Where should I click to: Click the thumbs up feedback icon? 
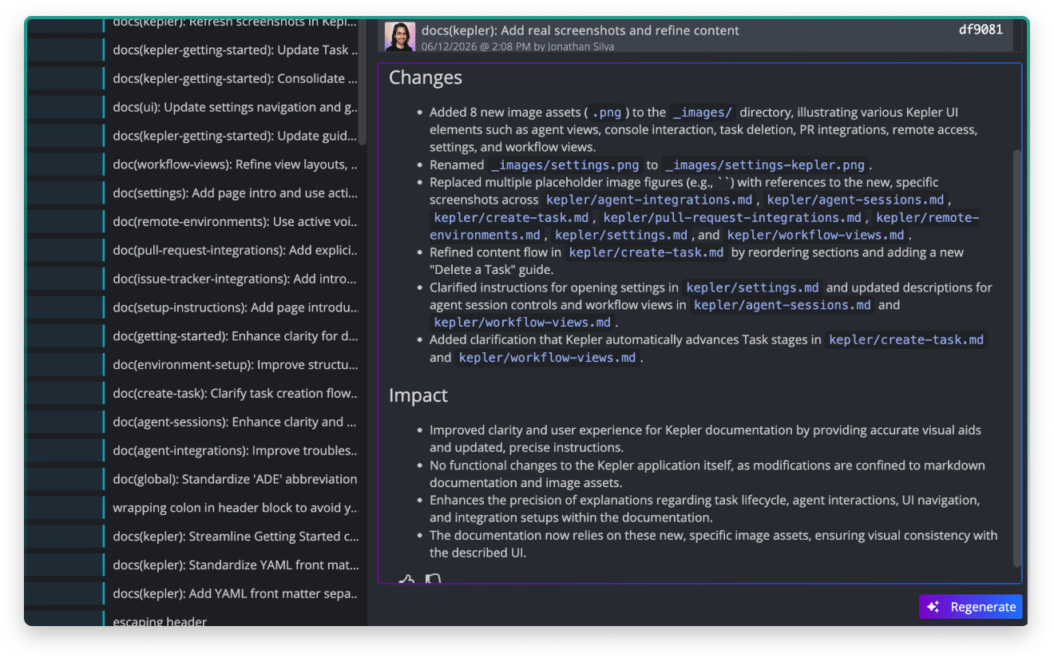406,580
